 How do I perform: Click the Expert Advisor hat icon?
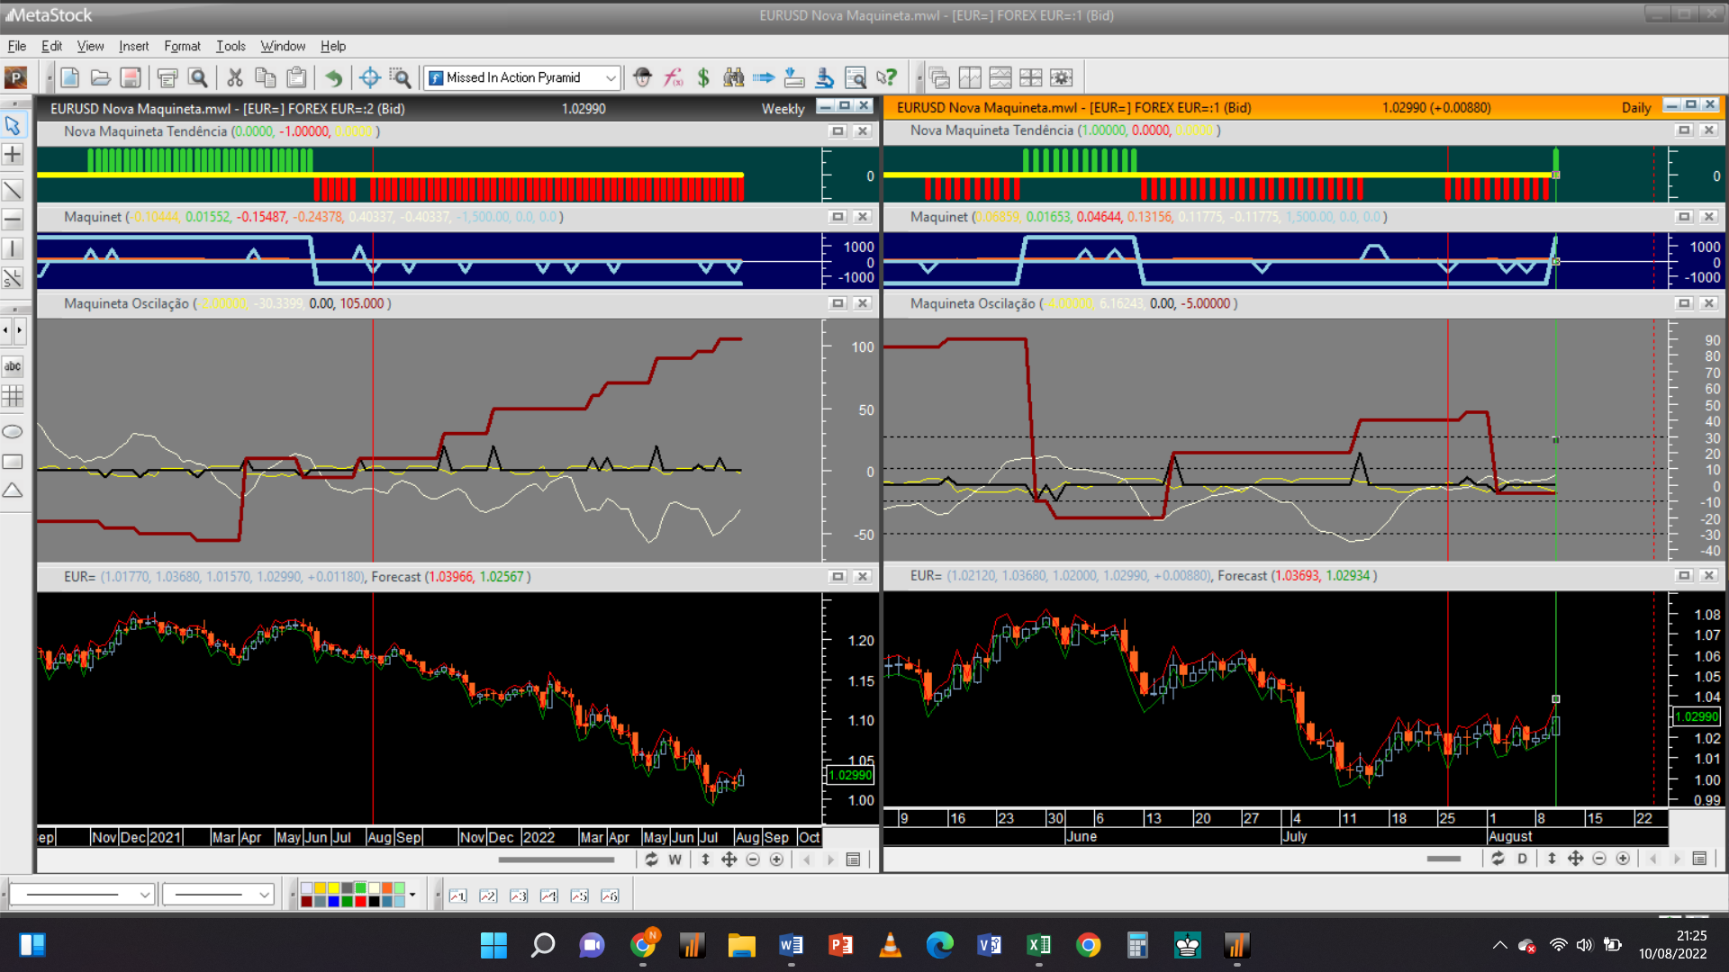[642, 78]
